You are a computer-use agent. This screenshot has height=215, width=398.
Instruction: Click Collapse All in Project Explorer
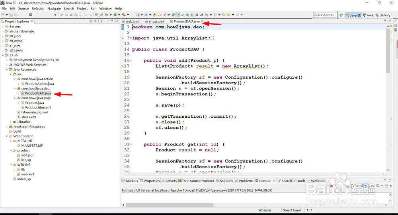click(91, 21)
